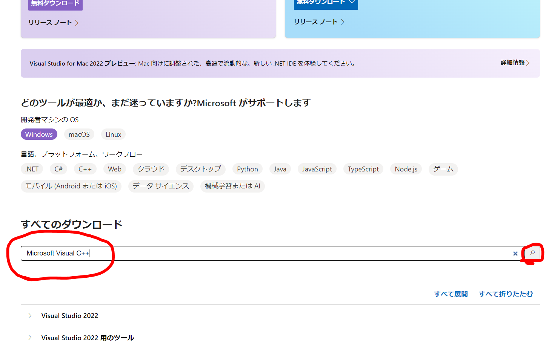Image resolution: width=546 pixels, height=341 pixels.
Task: Pick the データ サイエンス filter
Action: pos(161,186)
